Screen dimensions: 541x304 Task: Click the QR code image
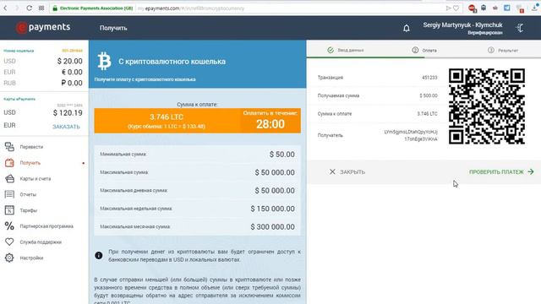(x=487, y=106)
